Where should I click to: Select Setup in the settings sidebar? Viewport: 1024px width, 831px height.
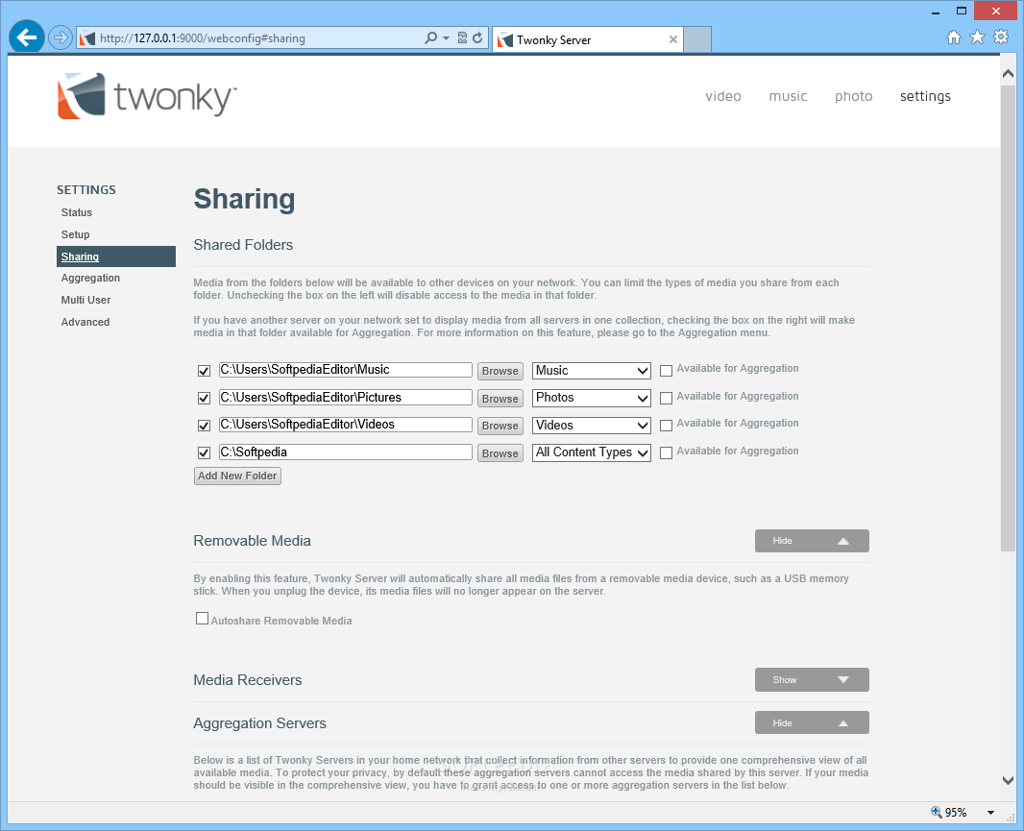[x=75, y=234]
